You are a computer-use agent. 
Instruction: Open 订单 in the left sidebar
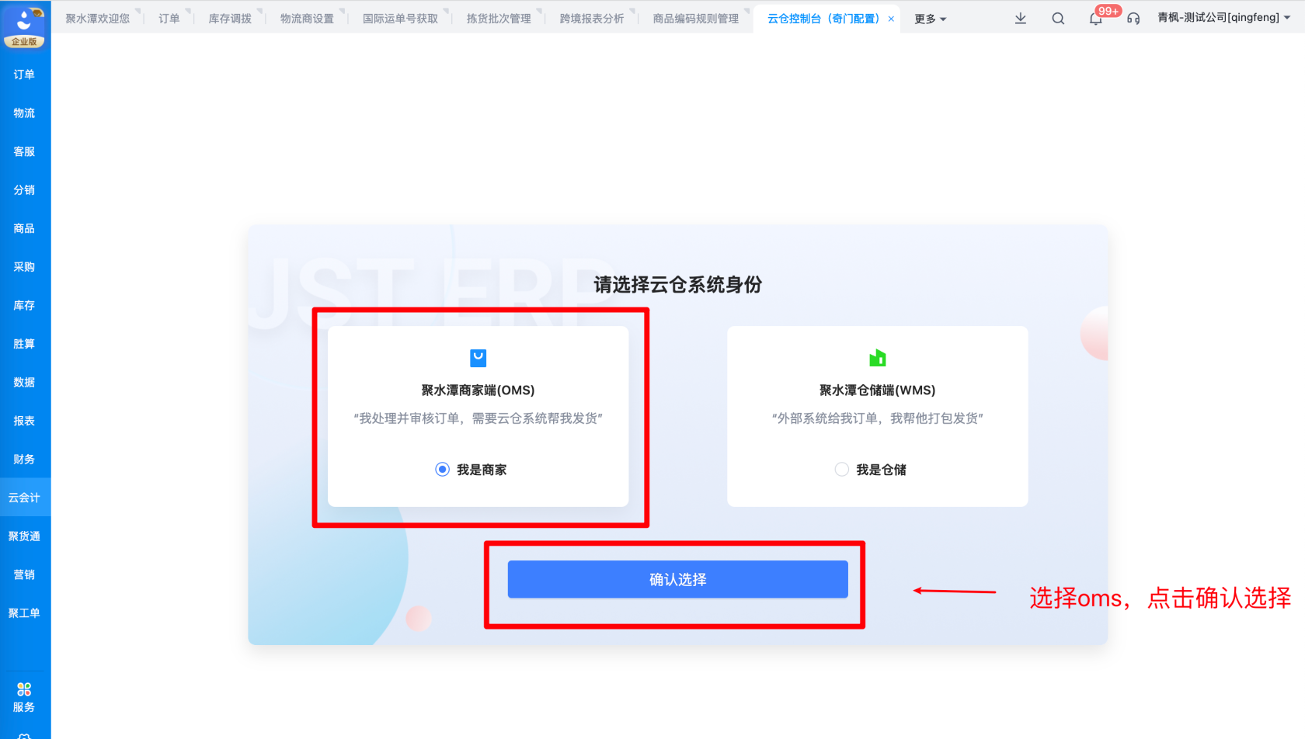(24, 75)
